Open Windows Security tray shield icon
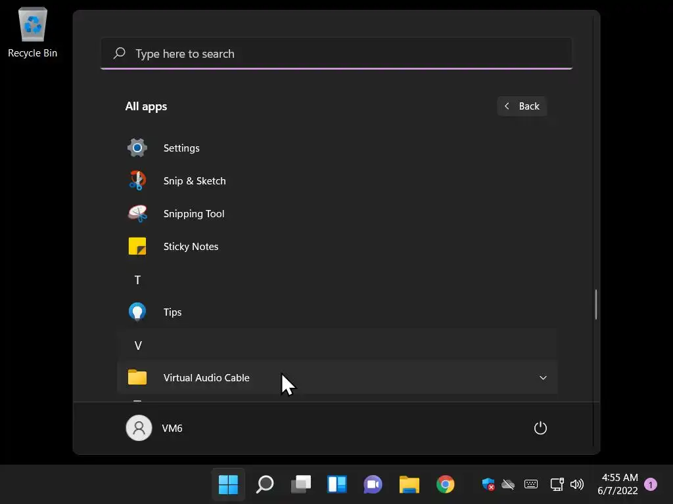The width and height of the screenshot is (673, 504). click(488, 484)
